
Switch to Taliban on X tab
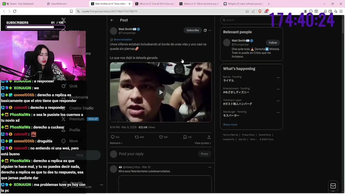(199, 4)
